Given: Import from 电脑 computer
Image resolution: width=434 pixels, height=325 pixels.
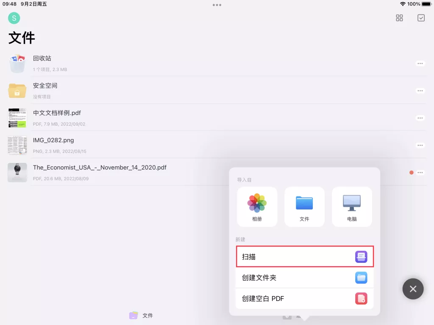Looking at the screenshot, I should 352,207.
